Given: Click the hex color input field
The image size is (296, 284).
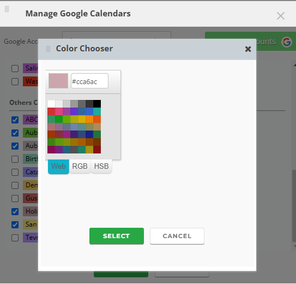Looking at the screenshot, I should click(89, 81).
